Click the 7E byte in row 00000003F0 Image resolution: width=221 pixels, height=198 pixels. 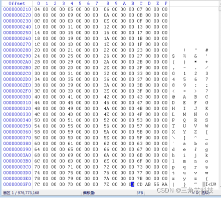coord(106,184)
